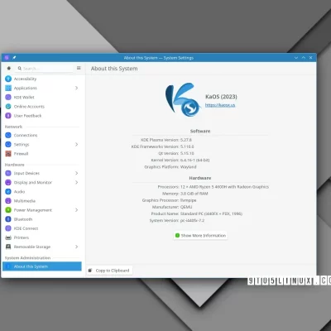331x331 pixels.
Task: Select the KDE Wallet icon
Action: click(8, 97)
